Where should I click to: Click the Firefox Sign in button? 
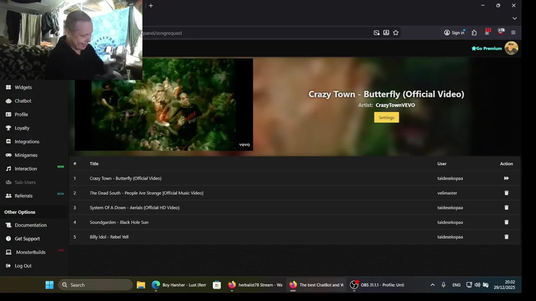[x=454, y=33]
